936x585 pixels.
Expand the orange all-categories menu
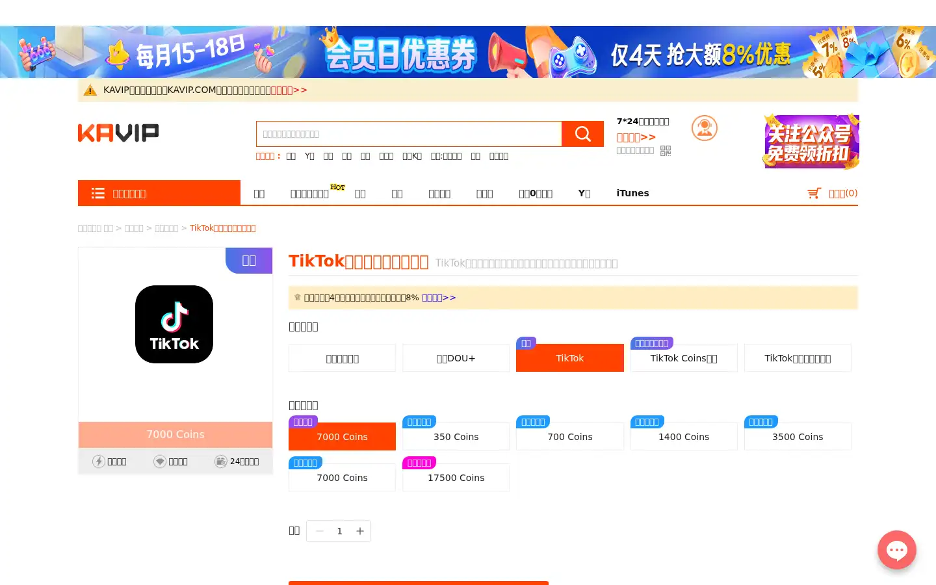(x=159, y=193)
